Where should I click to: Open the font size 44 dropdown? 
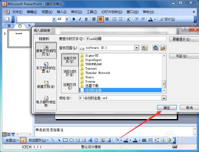pos(67,19)
